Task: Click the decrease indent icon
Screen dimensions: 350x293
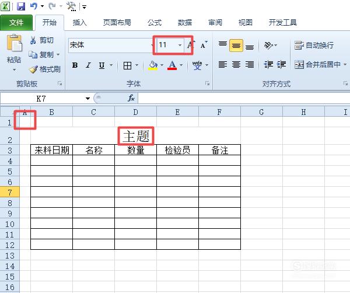Action: point(268,65)
